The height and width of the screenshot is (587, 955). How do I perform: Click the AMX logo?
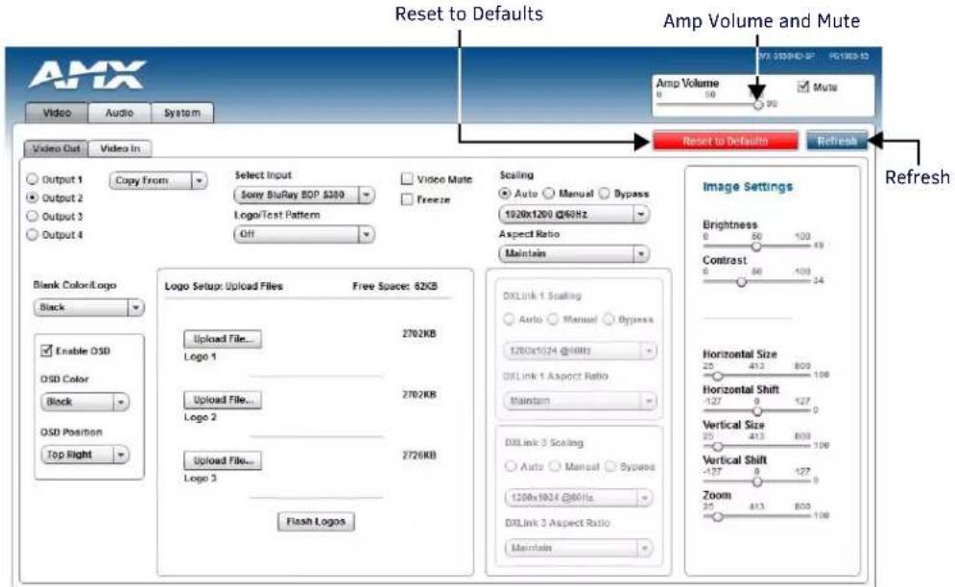click(86, 75)
